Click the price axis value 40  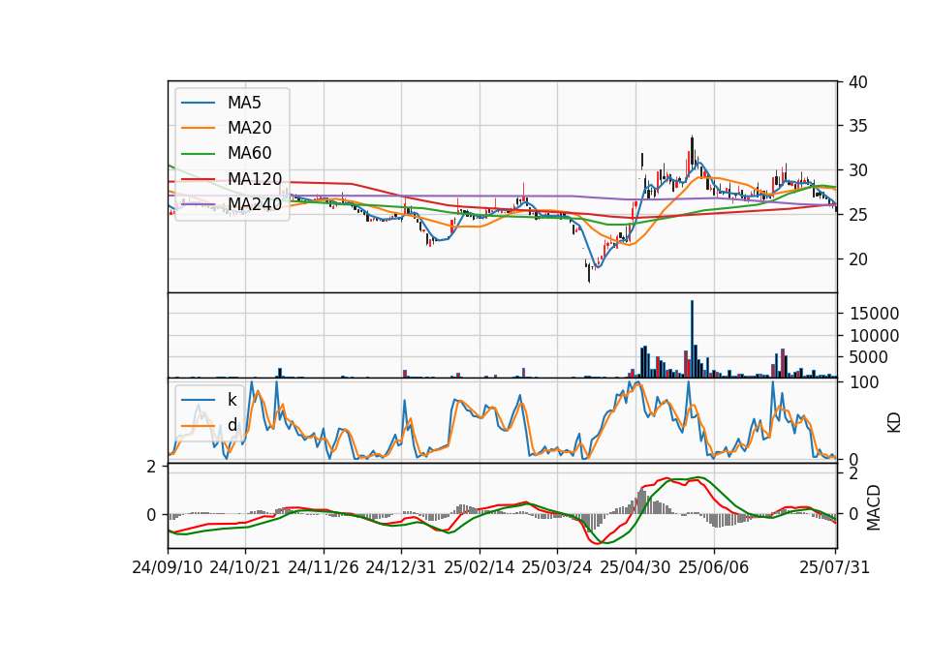coord(858,82)
